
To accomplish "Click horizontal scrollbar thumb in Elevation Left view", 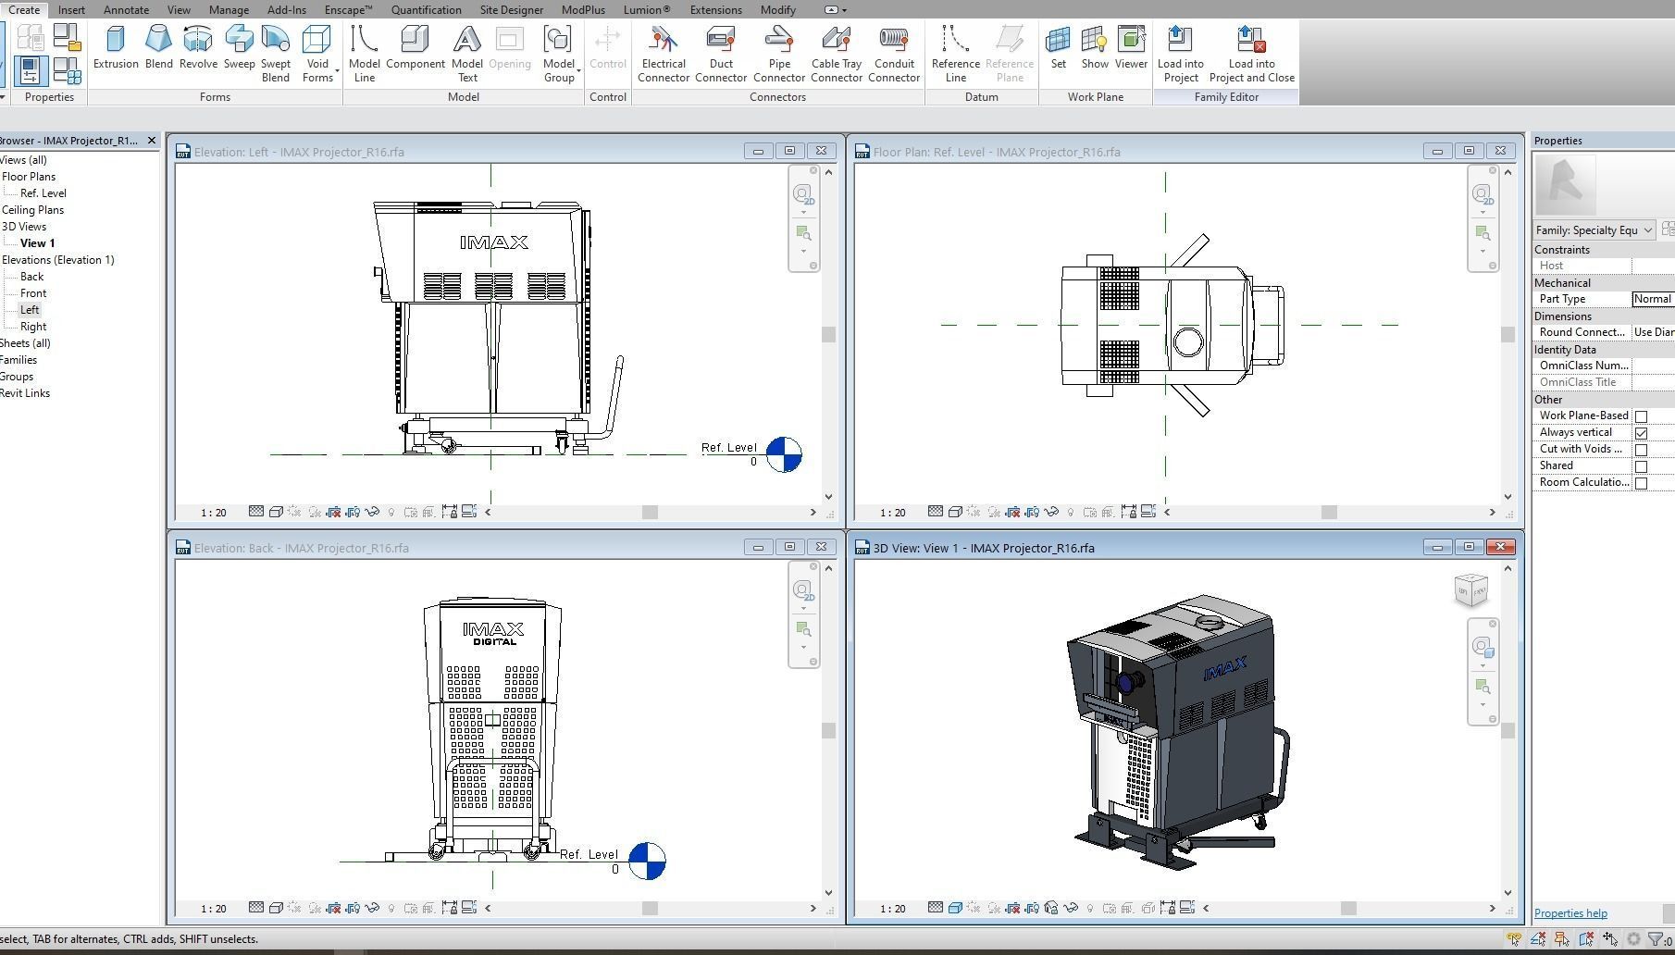I will 650,513.
